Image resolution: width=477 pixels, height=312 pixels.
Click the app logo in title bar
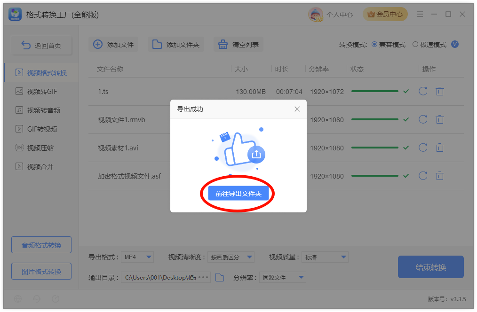coord(15,14)
